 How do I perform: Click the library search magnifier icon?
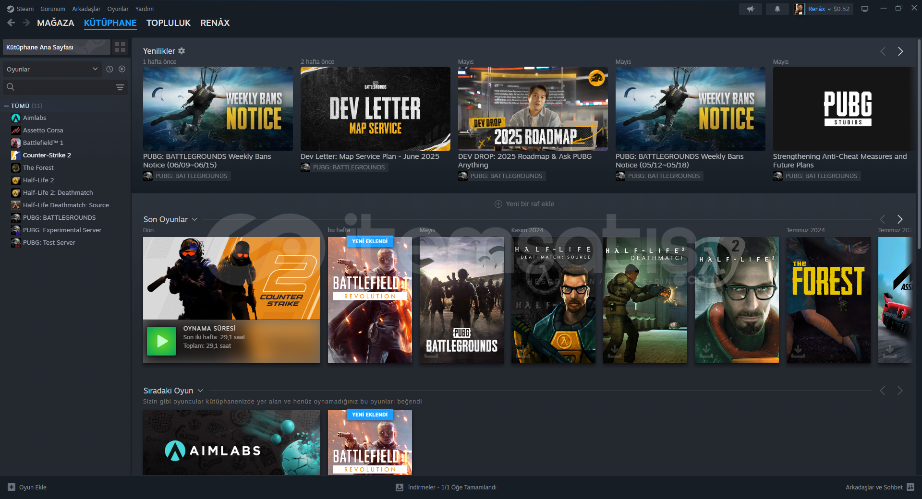click(11, 87)
